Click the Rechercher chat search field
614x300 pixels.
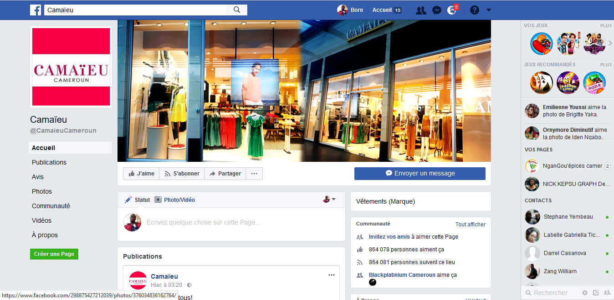point(551,293)
